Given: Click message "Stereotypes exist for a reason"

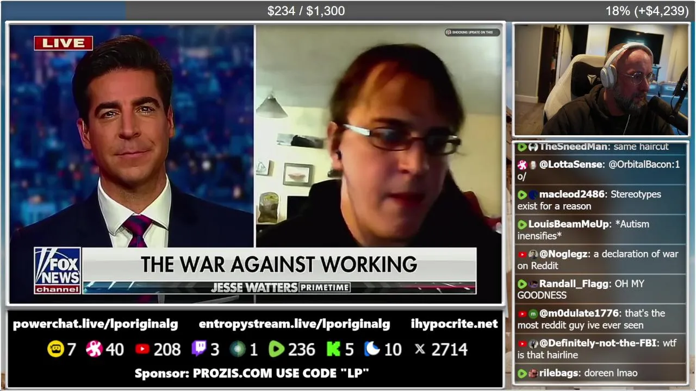Looking at the screenshot, I should pos(589,200).
